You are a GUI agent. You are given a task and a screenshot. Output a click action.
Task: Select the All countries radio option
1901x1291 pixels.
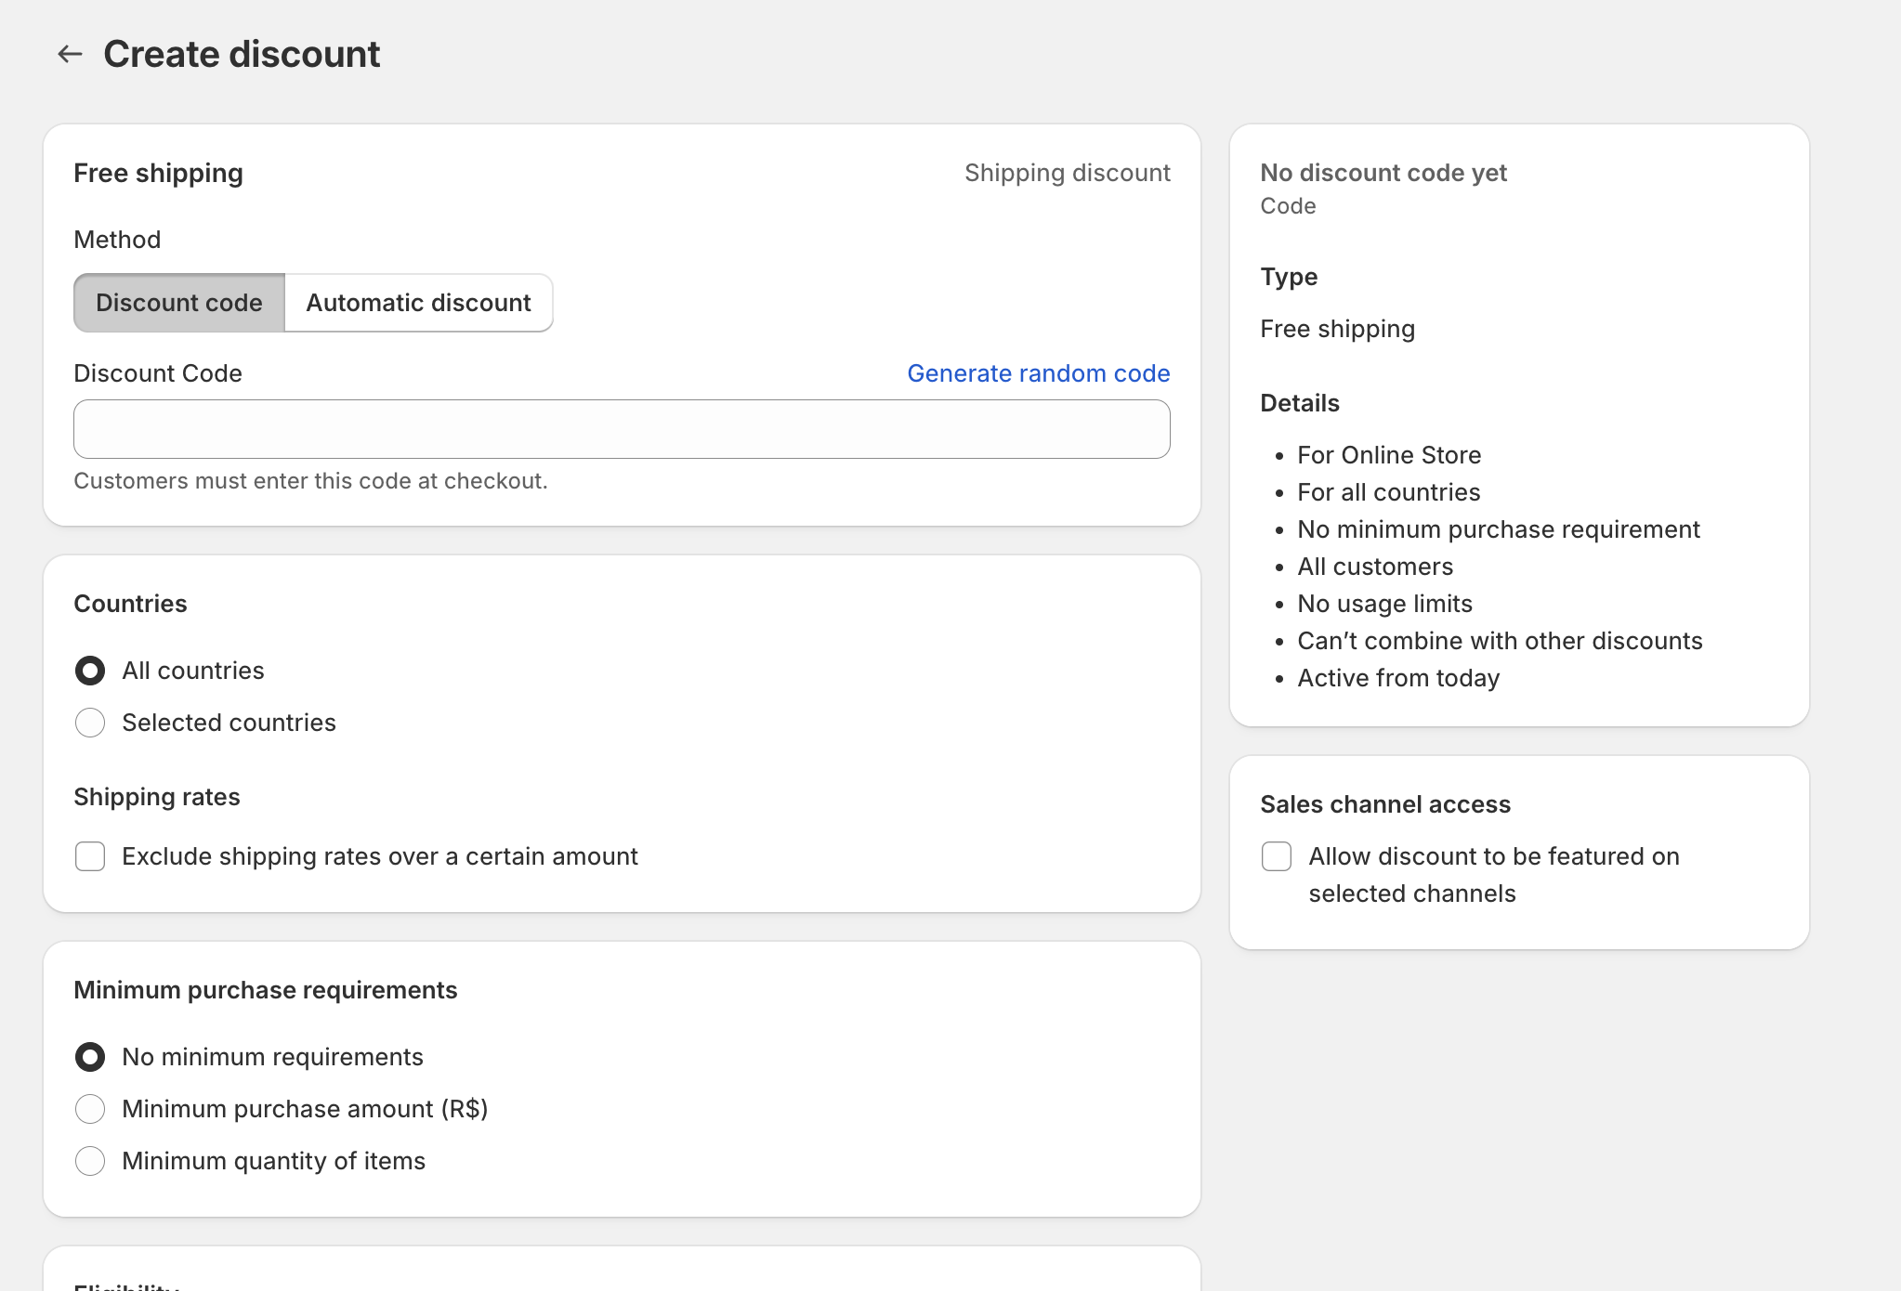[90, 671]
